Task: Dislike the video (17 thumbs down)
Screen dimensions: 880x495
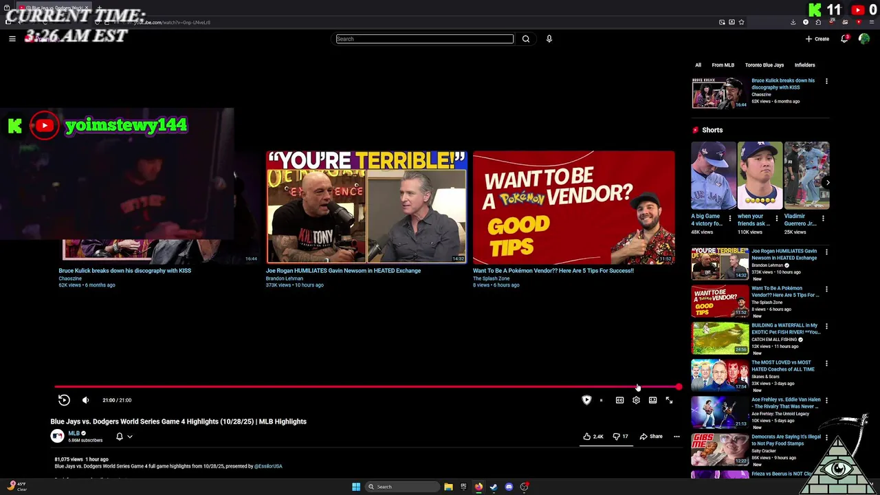Action: 620,437
